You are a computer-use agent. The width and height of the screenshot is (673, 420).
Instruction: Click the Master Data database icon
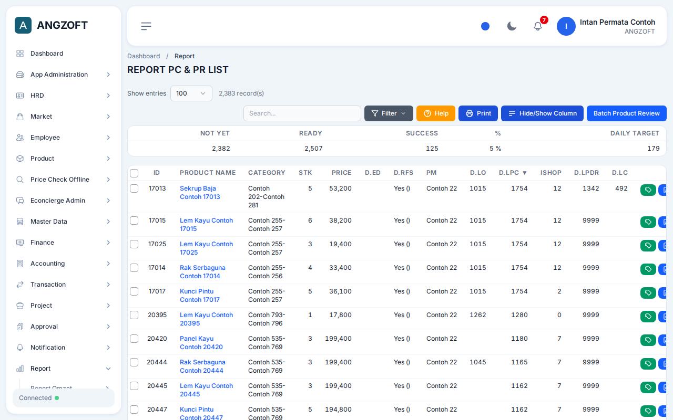(x=20, y=222)
